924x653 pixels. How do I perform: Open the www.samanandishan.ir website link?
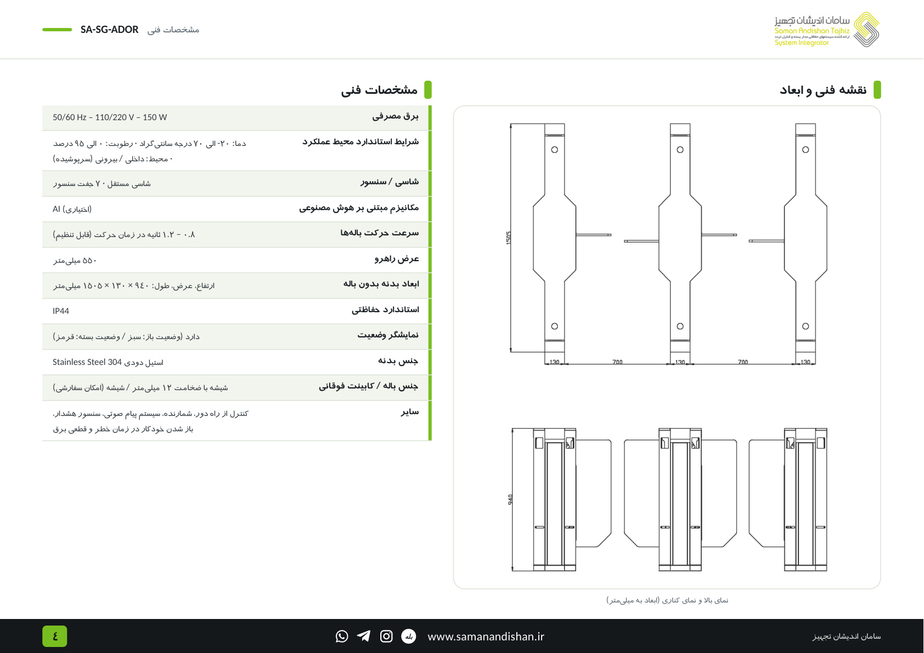(x=486, y=637)
